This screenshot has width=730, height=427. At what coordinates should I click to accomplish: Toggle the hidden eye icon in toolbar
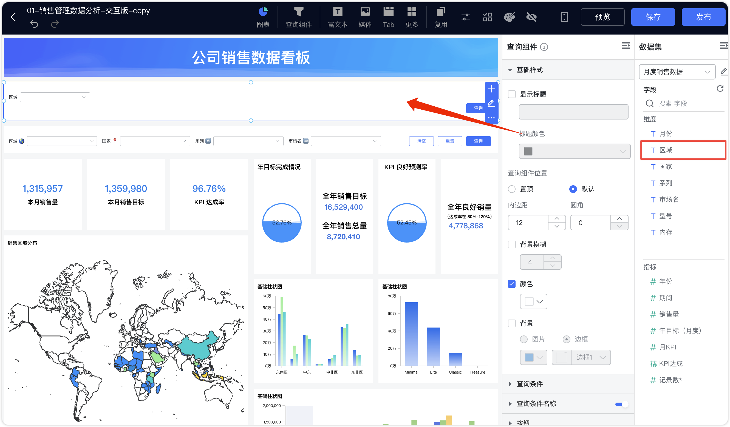click(x=531, y=17)
